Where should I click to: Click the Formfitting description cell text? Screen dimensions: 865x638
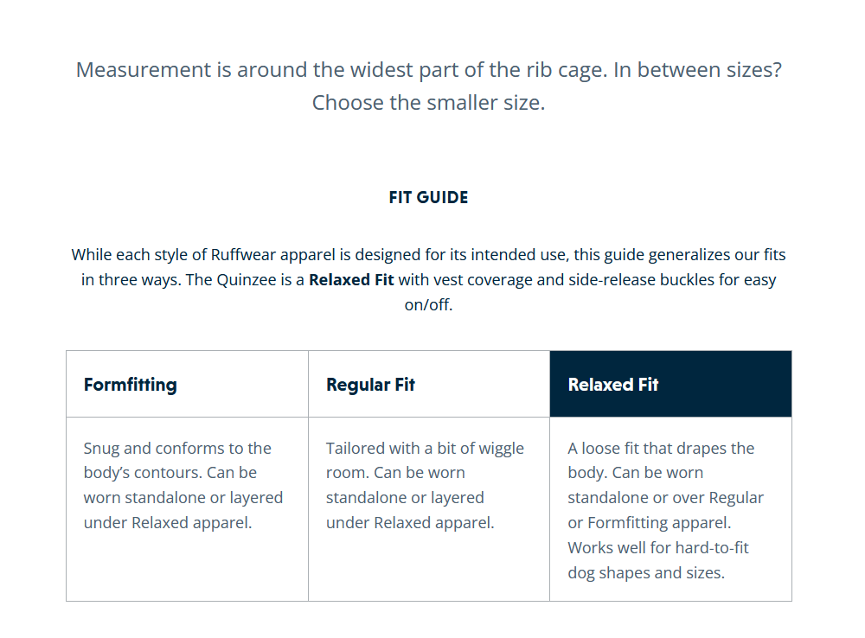click(183, 486)
